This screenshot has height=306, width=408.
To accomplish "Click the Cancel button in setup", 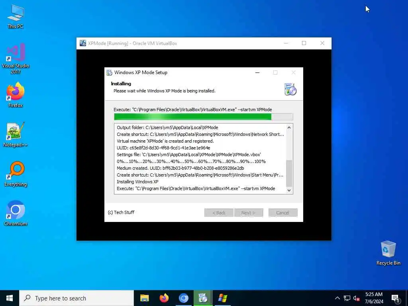I will 283,213.
